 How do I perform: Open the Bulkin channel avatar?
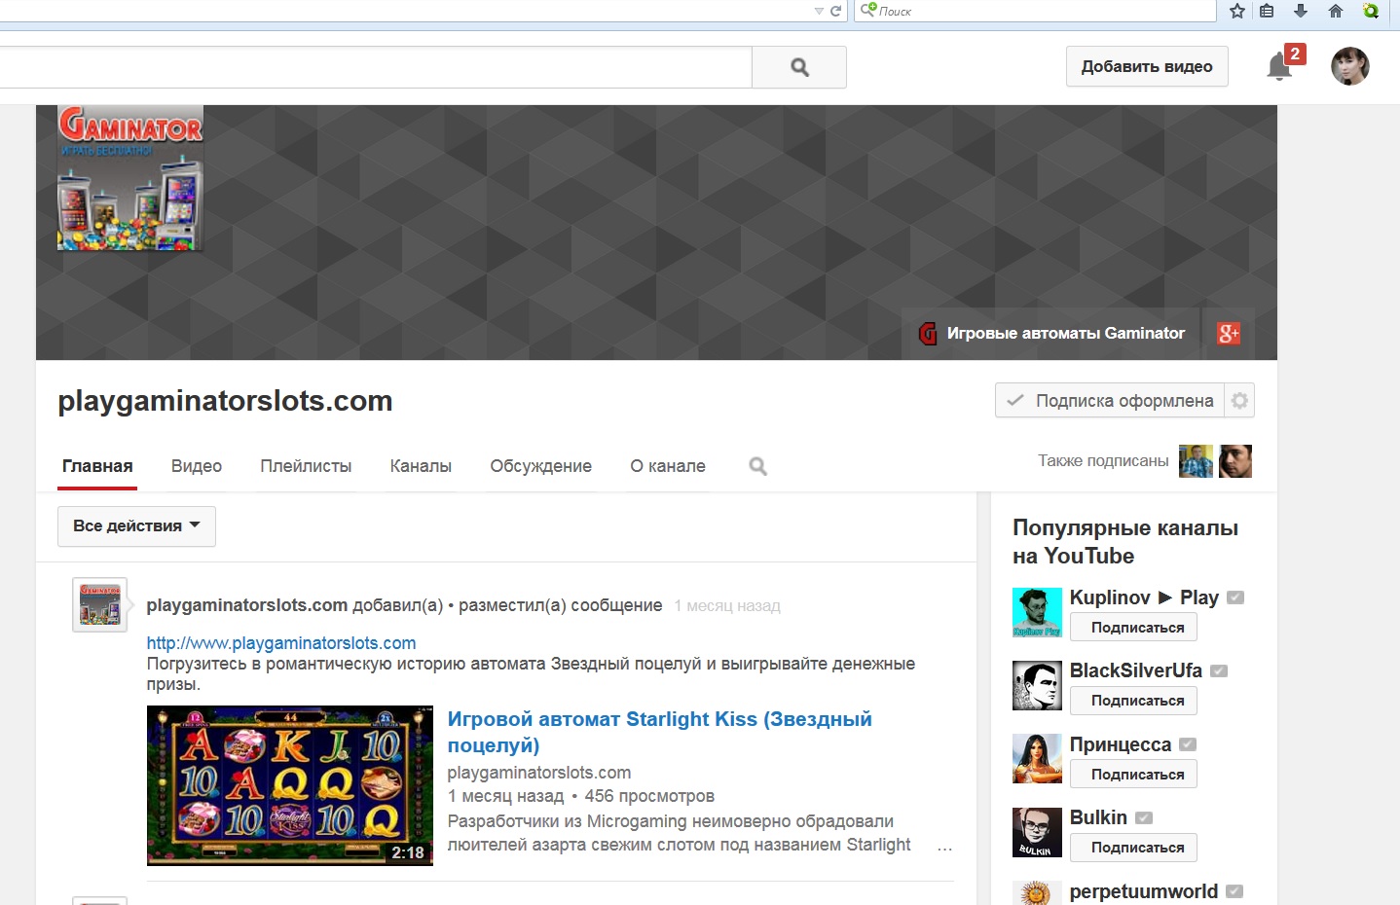click(x=1037, y=833)
